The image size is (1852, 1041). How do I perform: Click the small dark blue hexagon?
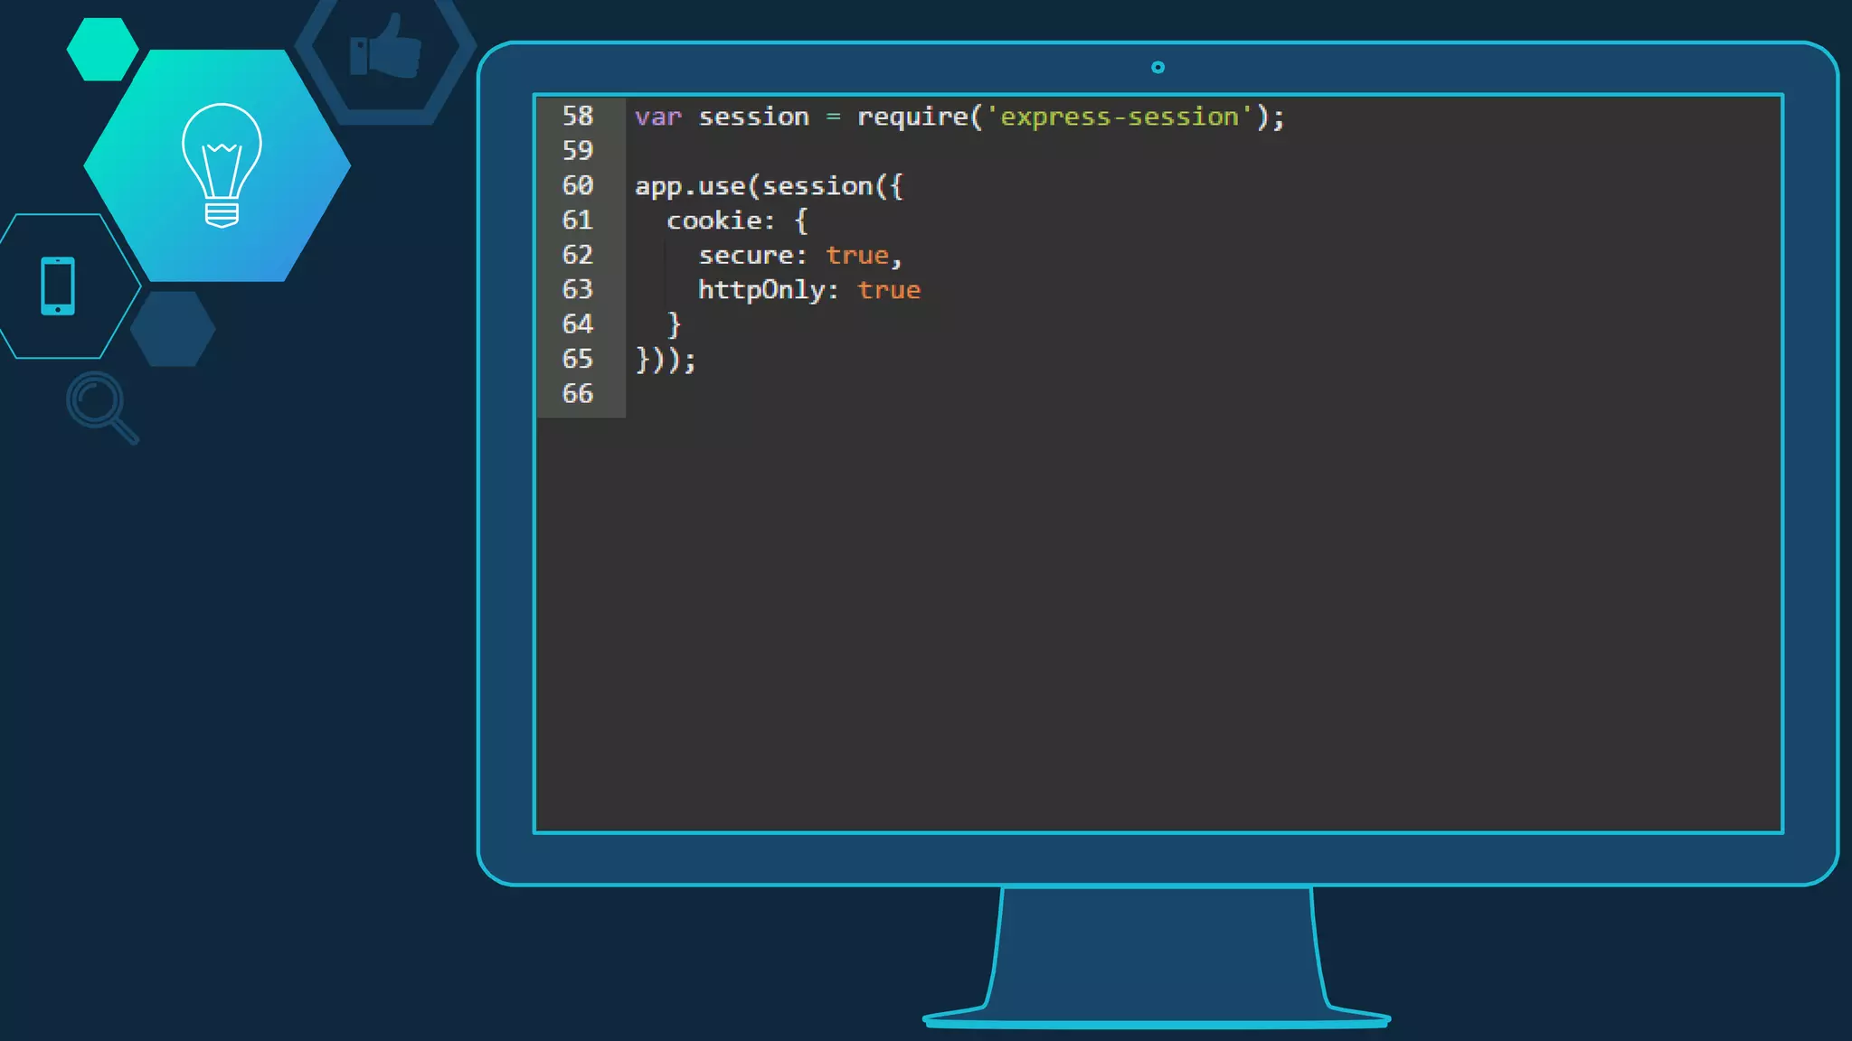[x=173, y=329]
